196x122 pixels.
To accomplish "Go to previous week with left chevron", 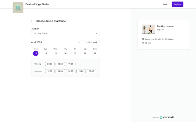I will click(80, 42).
